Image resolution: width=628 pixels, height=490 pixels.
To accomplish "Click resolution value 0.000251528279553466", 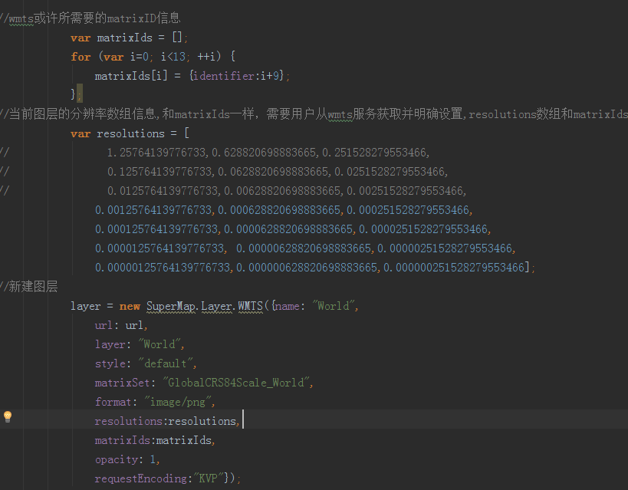I will pos(408,210).
